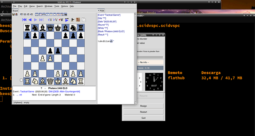The height and width of the screenshot is (136, 255).
Task: Click the Score : 0.18 bar
Action: (x=150, y=68)
